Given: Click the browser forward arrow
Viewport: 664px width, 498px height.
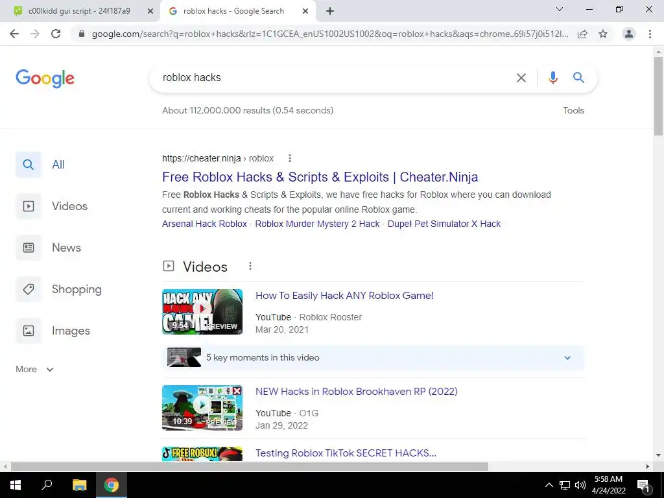Looking at the screenshot, I should click(35, 34).
